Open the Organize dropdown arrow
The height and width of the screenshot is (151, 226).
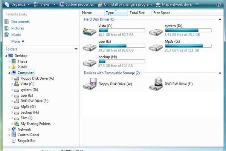[29, 5]
